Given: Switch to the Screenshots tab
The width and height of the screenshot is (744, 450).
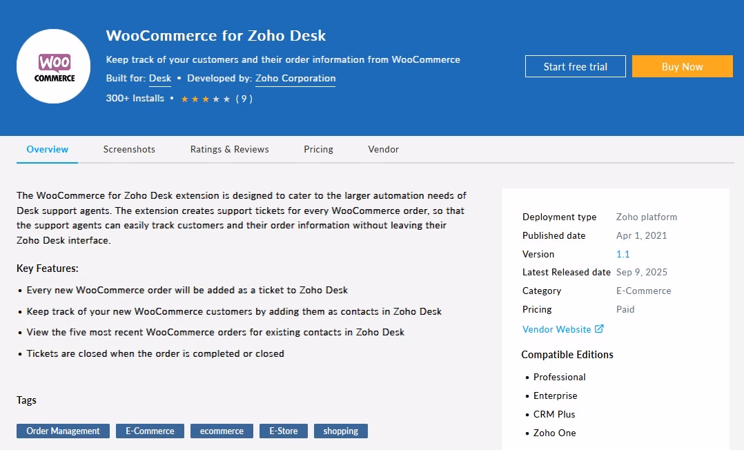Looking at the screenshot, I should tap(129, 149).
